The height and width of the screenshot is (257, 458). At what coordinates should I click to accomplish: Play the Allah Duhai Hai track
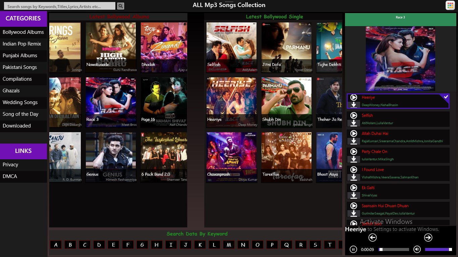click(353, 134)
